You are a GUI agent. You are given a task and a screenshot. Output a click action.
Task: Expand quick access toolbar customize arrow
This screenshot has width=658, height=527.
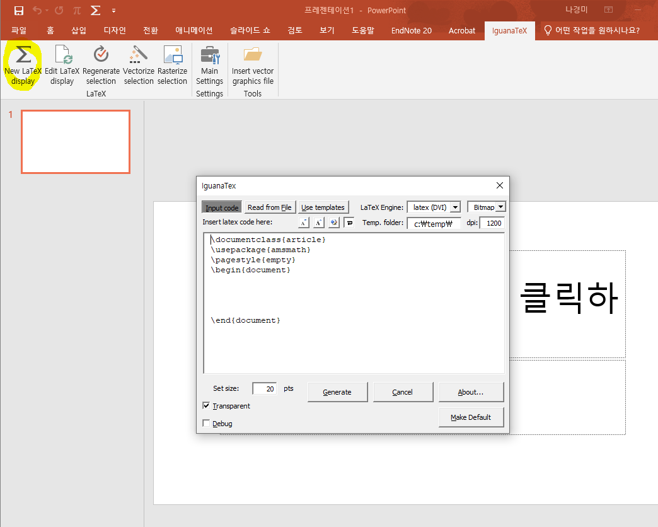point(113,11)
